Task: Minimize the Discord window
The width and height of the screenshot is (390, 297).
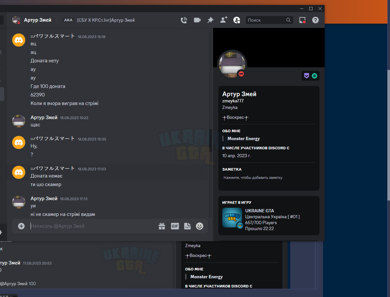Action: point(302,9)
